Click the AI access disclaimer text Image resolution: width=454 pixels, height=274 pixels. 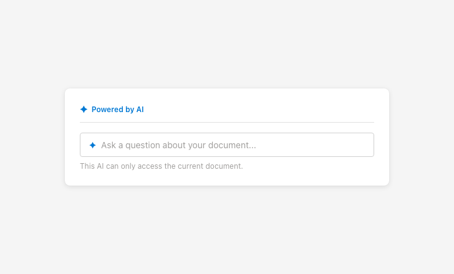pos(161,166)
